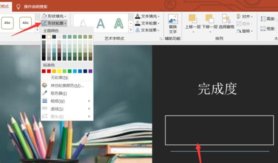Open the 艺术字样式 dialog launcher
This screenshot has height=163, width=278.
161,39
